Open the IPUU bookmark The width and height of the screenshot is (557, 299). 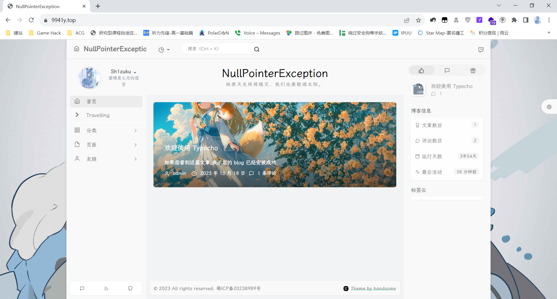[402, 33]
